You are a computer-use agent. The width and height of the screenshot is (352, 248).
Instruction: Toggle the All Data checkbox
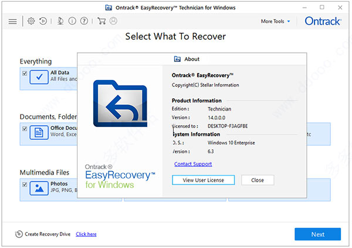(25, 73)
